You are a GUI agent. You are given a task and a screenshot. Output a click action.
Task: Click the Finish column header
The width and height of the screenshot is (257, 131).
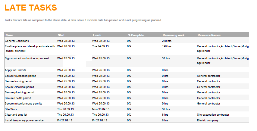(x=97, y=35)
